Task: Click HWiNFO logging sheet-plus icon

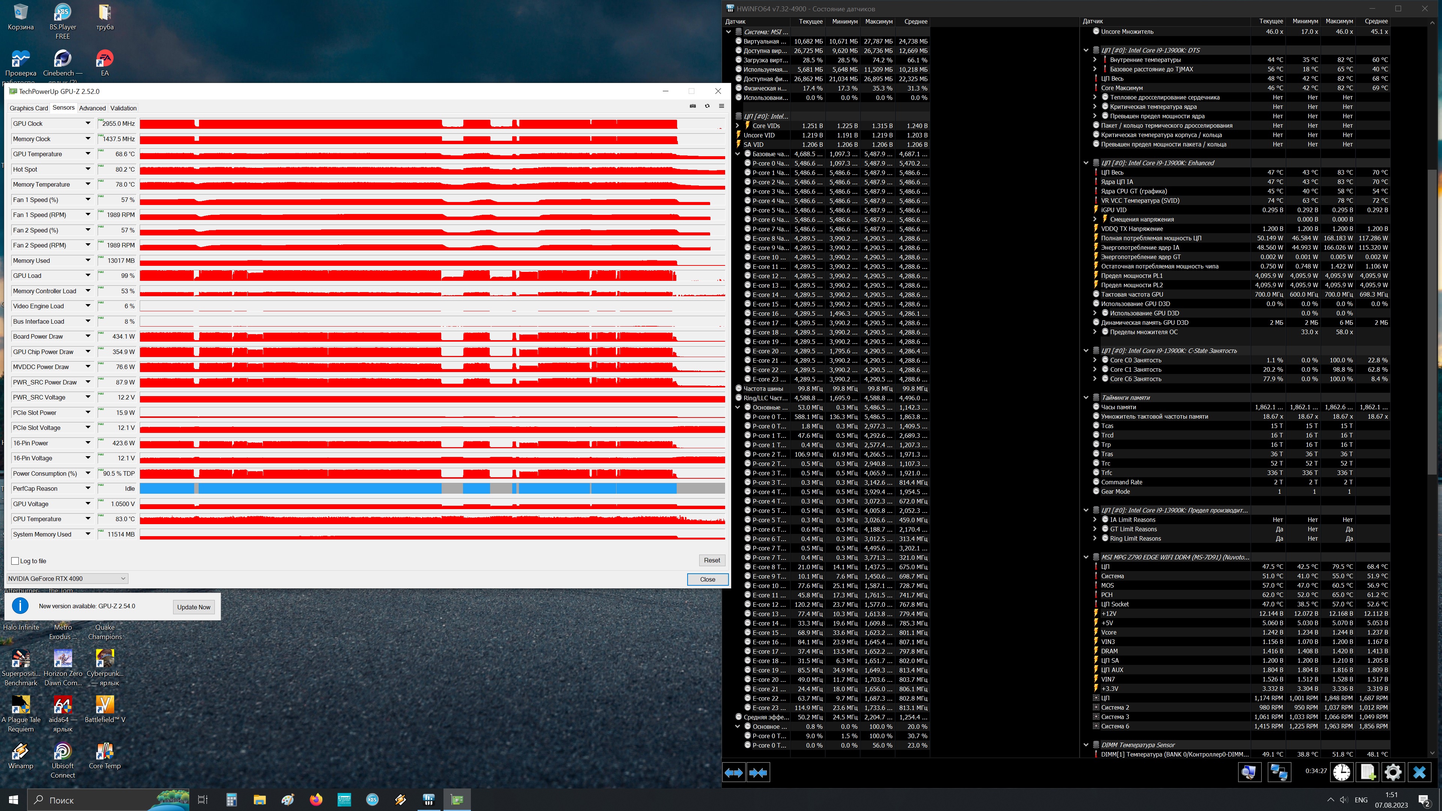Action: (1368, 772)
